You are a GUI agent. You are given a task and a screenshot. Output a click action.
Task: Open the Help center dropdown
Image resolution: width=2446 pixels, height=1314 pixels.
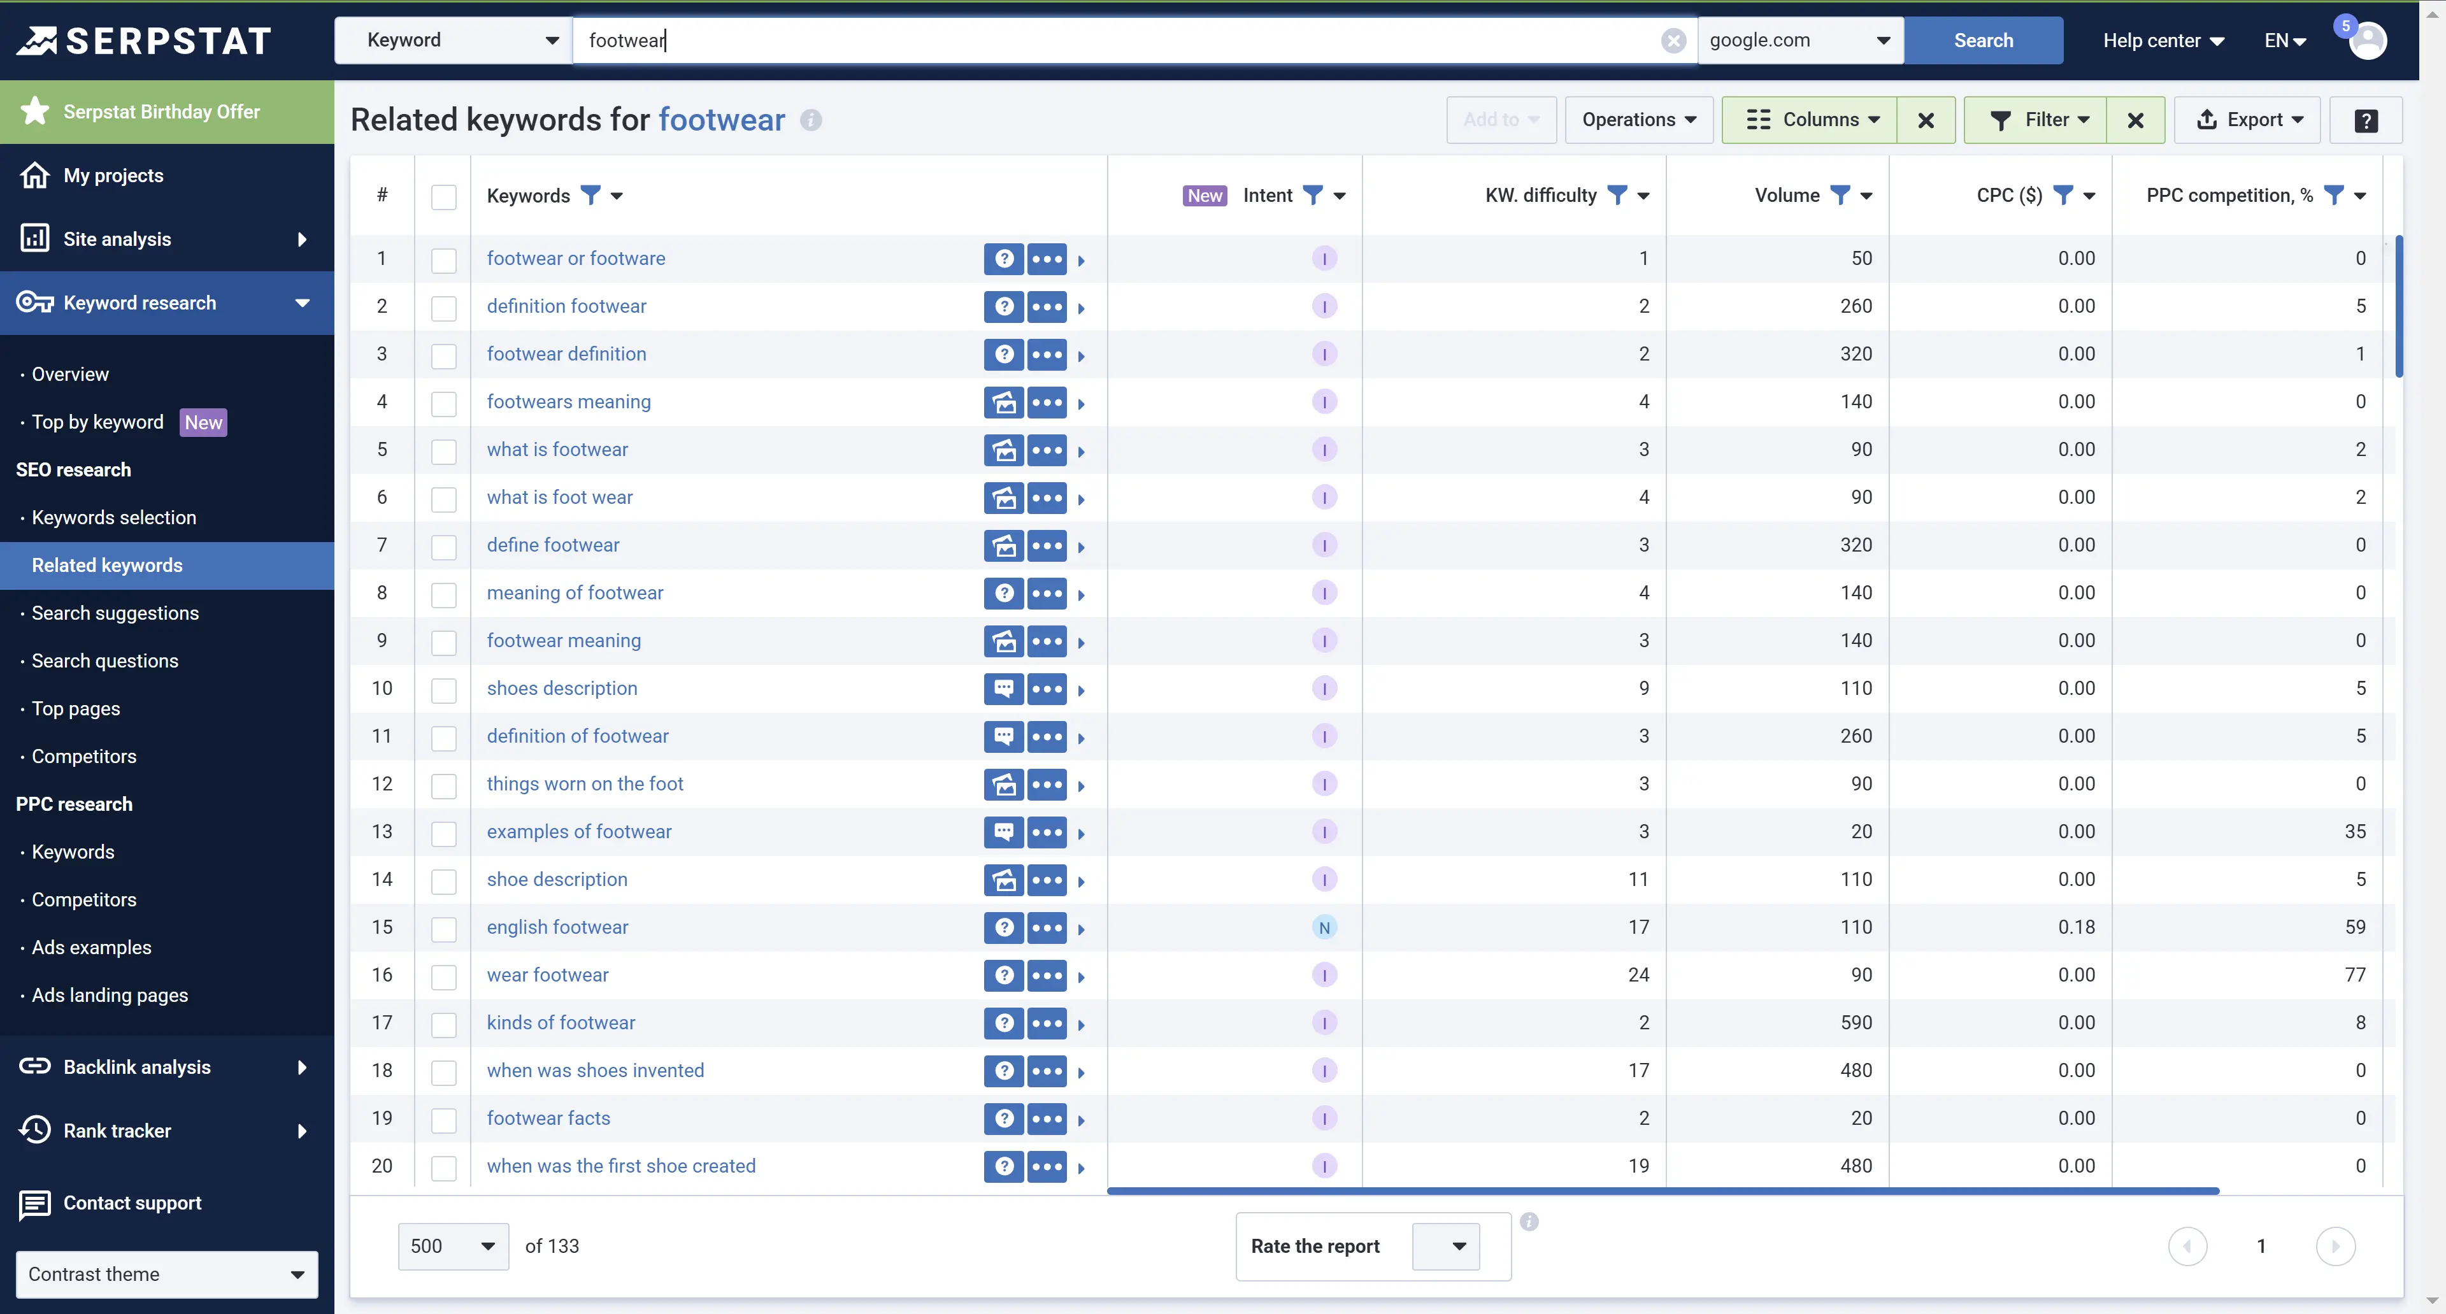pos(2163,41)
